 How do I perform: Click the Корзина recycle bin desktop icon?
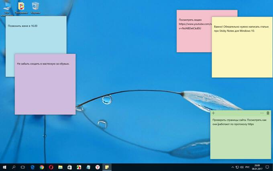coord(36,7)
